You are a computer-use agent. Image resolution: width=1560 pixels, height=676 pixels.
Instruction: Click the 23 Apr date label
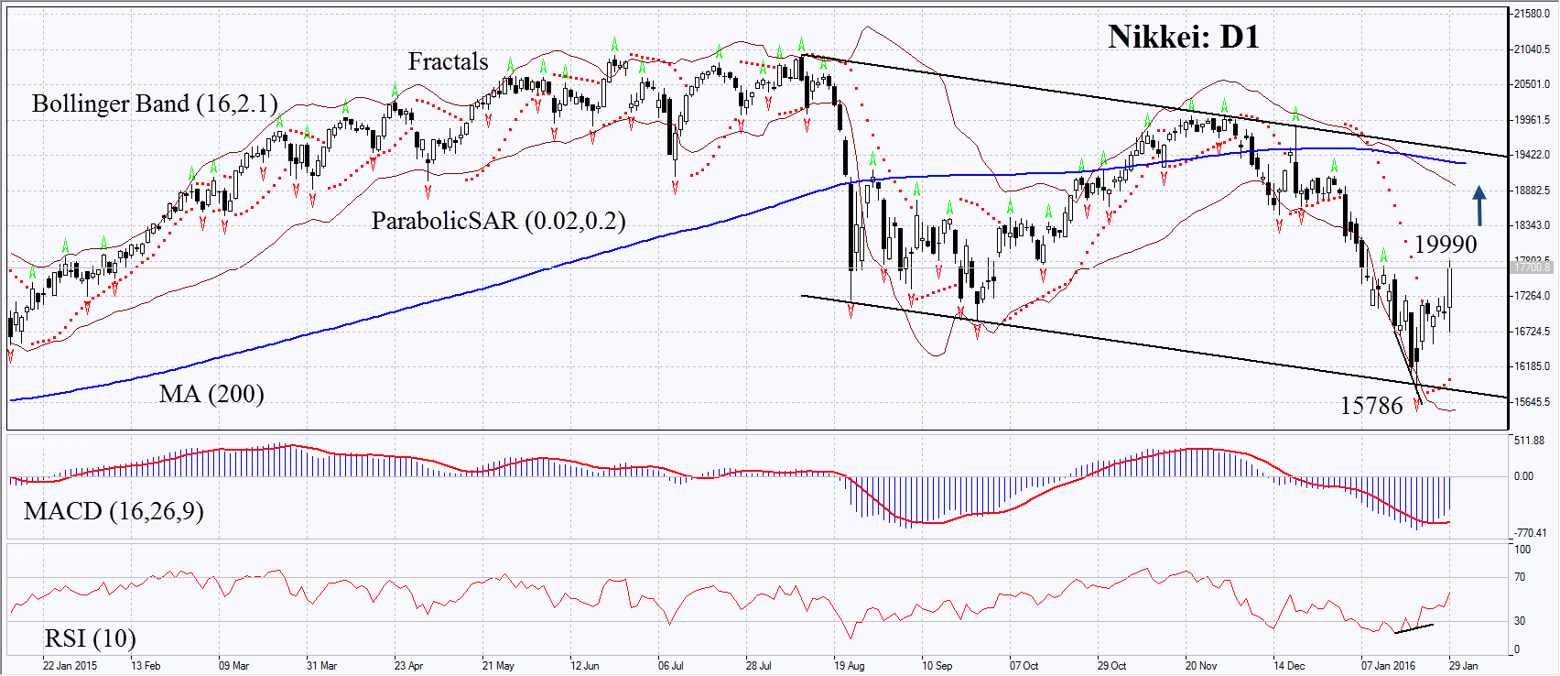tap(408, 666)
